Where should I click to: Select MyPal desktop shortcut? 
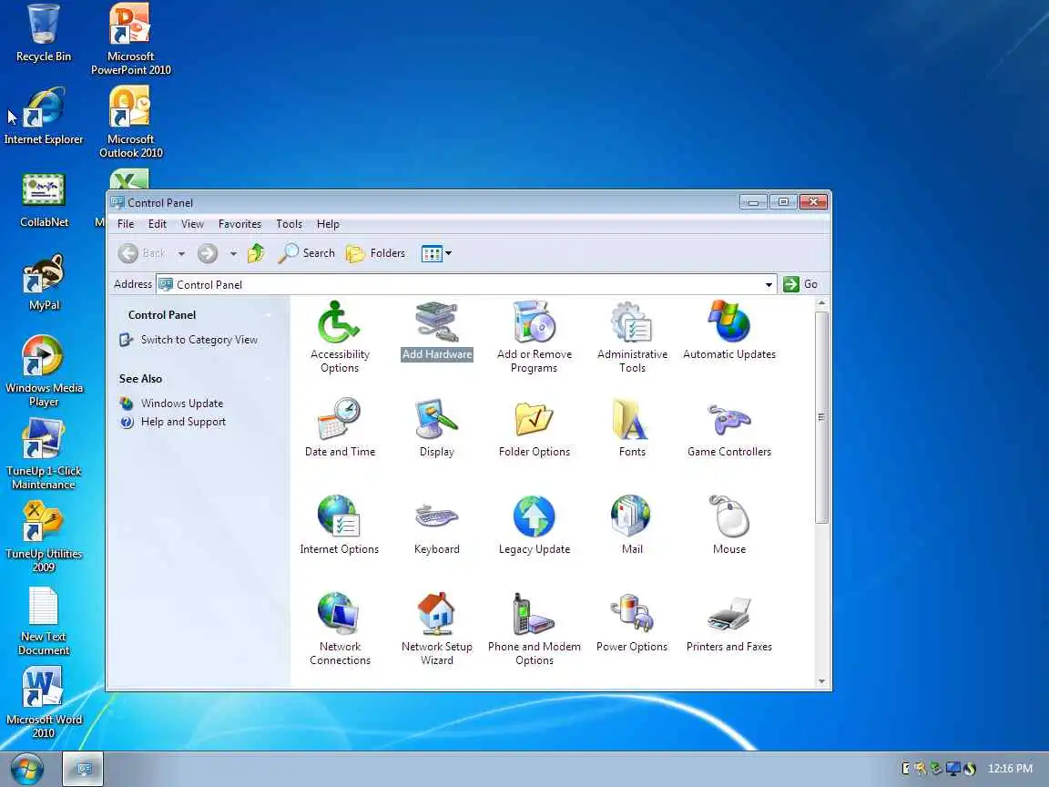44,281
